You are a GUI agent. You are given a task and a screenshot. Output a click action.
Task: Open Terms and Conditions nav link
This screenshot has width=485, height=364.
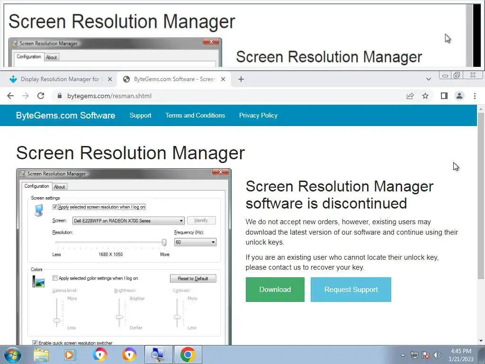tap(195, 115)
